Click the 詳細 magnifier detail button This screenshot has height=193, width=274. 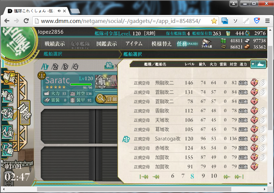[x=107, y=99]
